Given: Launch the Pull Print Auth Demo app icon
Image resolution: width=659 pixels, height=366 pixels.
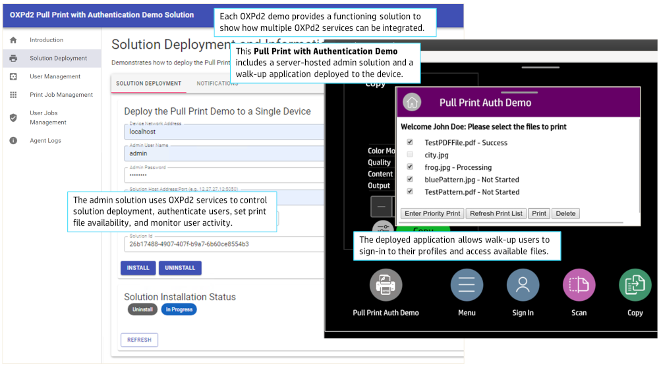Looking at the screenshot, I should click(x=386, y=285).
